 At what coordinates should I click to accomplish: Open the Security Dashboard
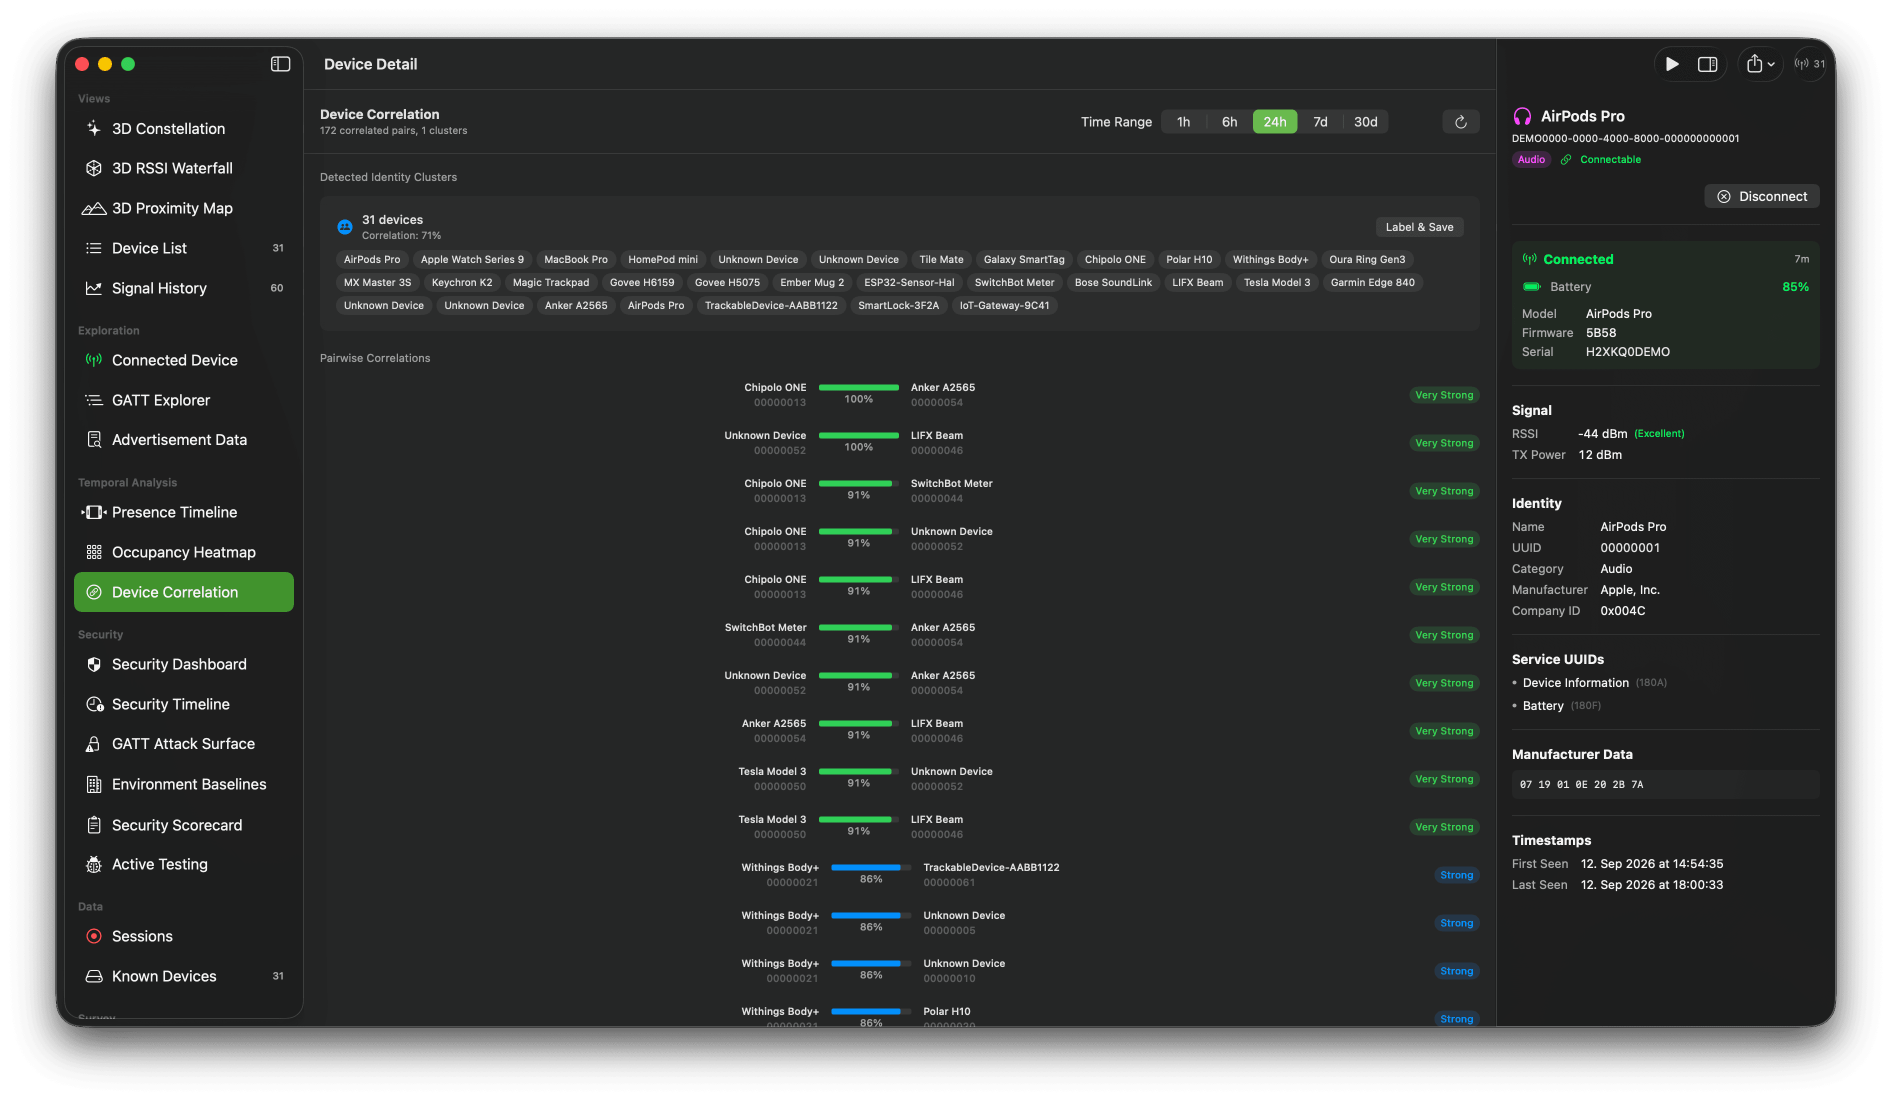[x=183, y=664]
